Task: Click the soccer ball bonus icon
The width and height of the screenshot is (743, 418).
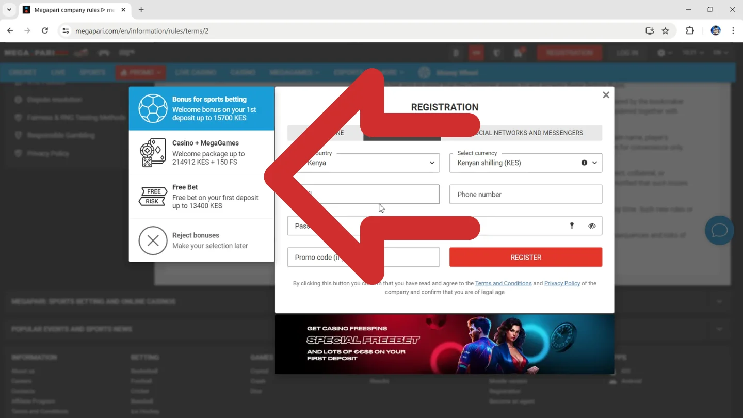Action: 153,108
